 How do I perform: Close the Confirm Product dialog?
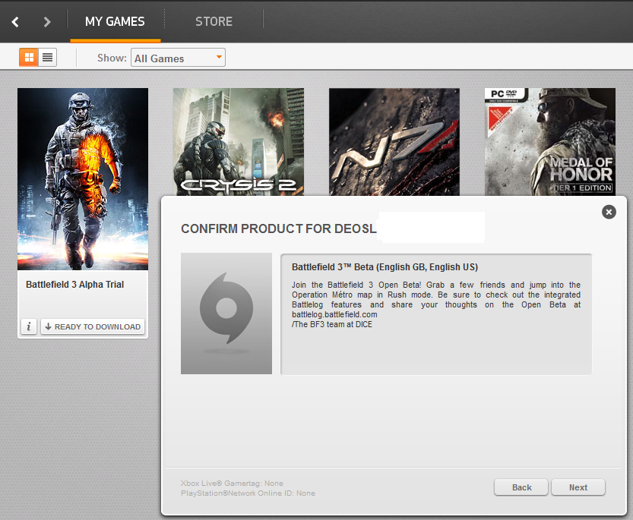point(609,212)
